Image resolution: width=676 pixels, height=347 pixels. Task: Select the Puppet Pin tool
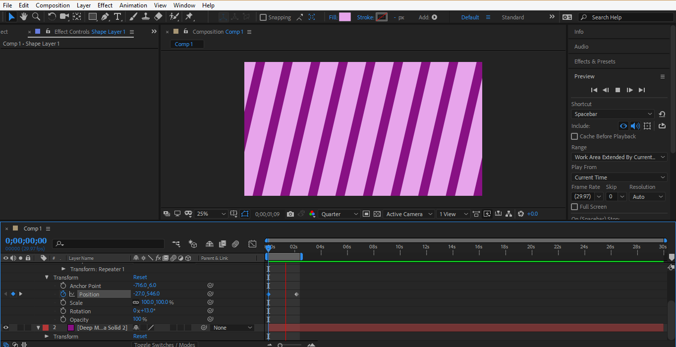point(189,17)
